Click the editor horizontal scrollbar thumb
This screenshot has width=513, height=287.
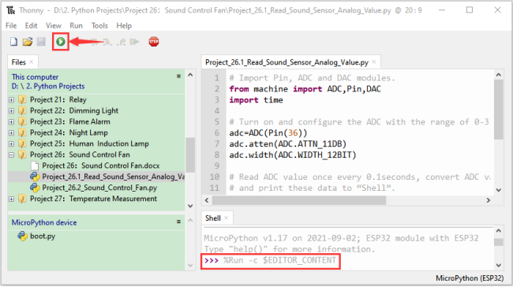click(299, 200)
